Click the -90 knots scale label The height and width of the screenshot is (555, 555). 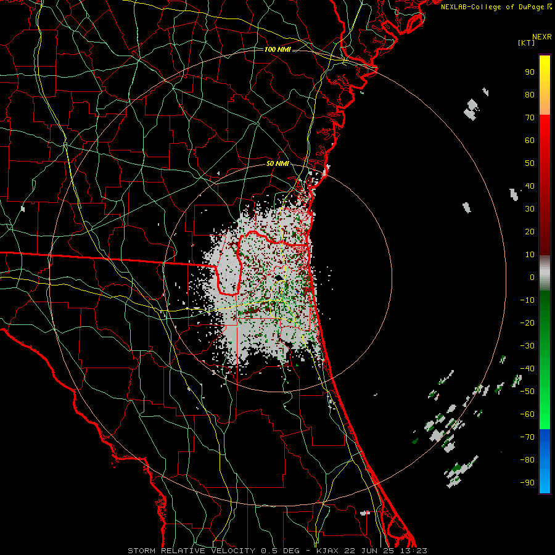pos(527,483)
